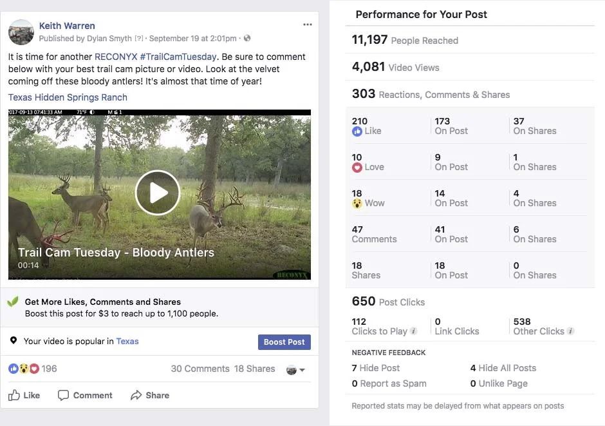Viewport: 605px width, 426px height.
Task: Click the love reaction icon beside 196
Action: click(34, 369)
